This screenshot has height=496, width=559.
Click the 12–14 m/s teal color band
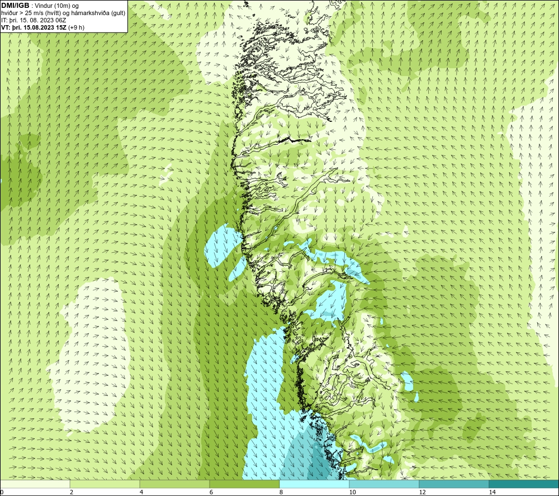454,484
